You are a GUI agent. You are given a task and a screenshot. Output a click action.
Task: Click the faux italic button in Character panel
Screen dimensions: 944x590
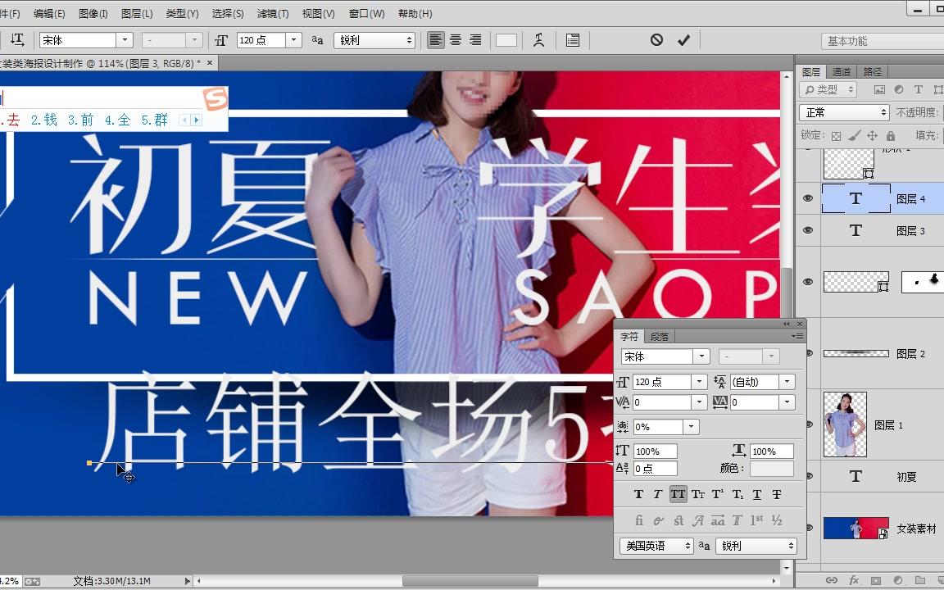658,494
